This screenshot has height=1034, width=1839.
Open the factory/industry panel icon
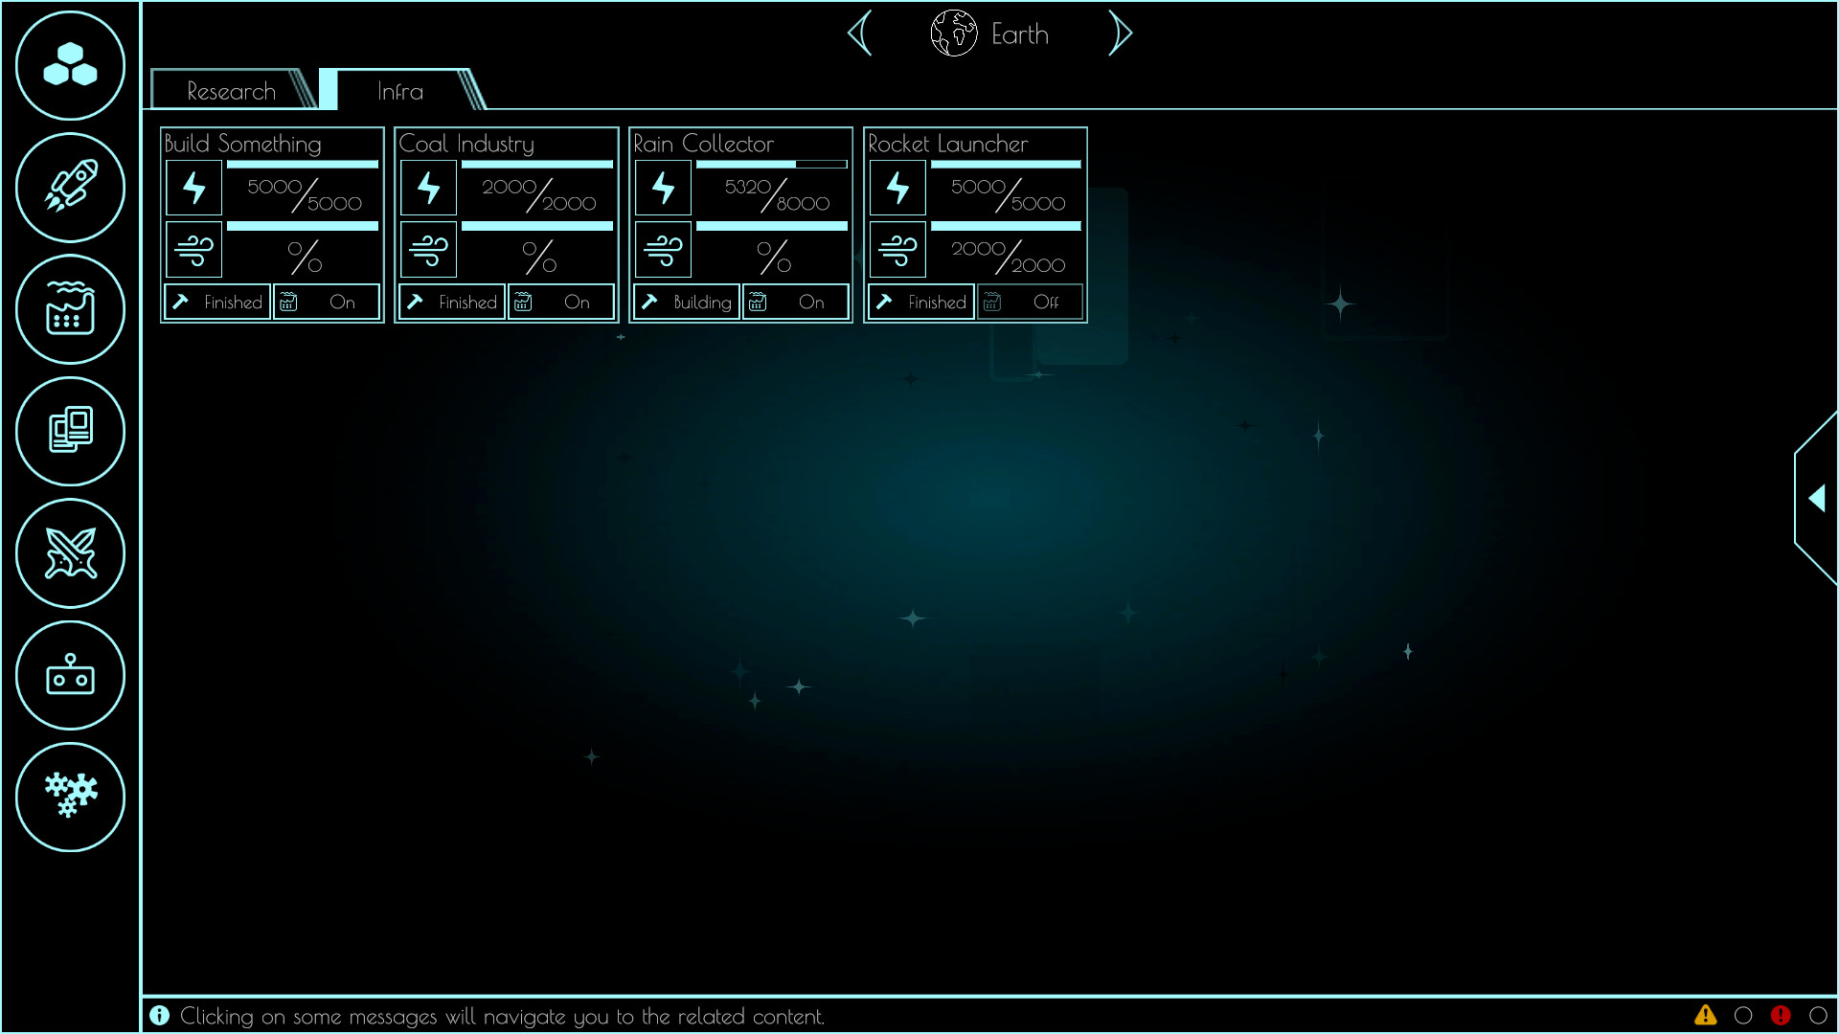point(70,309)
